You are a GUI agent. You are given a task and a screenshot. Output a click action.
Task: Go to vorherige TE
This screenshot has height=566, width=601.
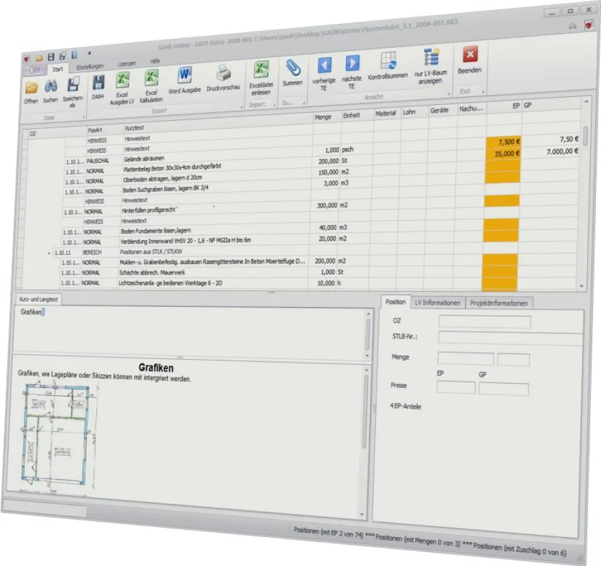(323, 65)
